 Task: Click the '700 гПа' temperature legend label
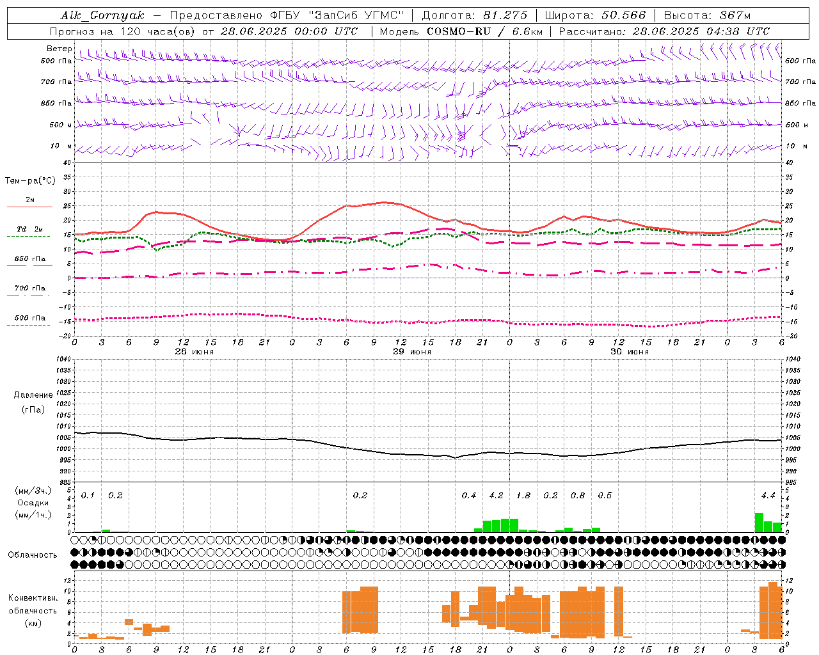[30, 288]
